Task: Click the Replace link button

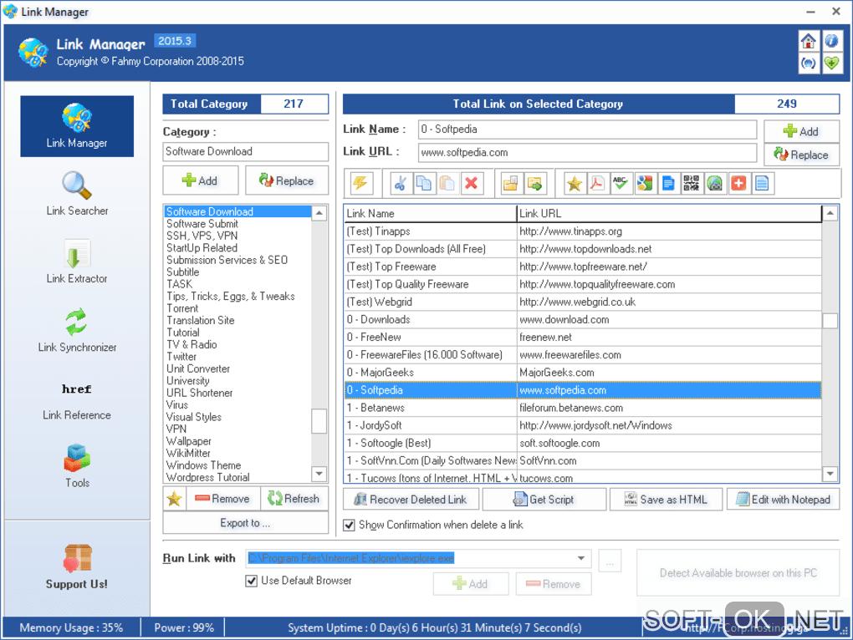Action: tap(801, 155)
